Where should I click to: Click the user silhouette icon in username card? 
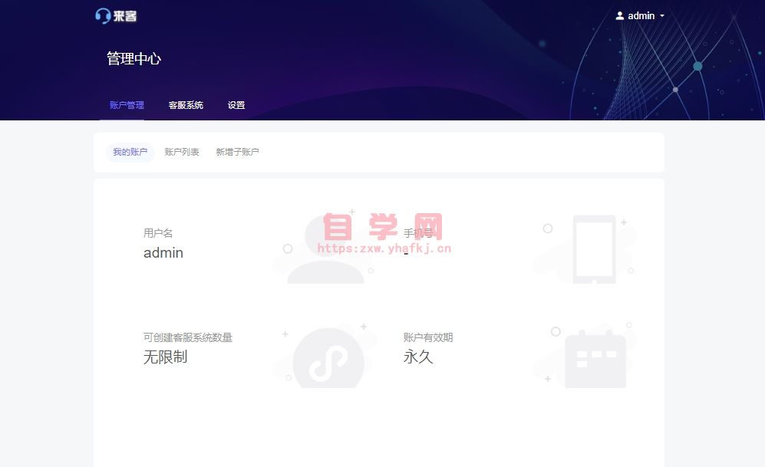325,249
